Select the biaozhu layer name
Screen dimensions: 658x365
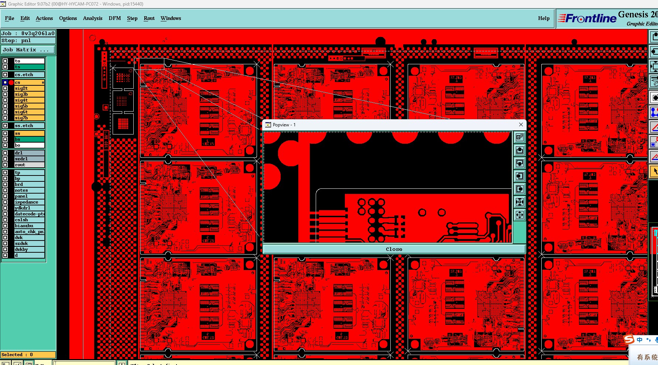[x=29, y=226]
